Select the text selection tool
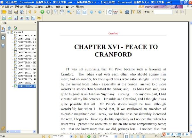Image resolution: width=192 pixels, height=138 pixels. click(133, 12)
